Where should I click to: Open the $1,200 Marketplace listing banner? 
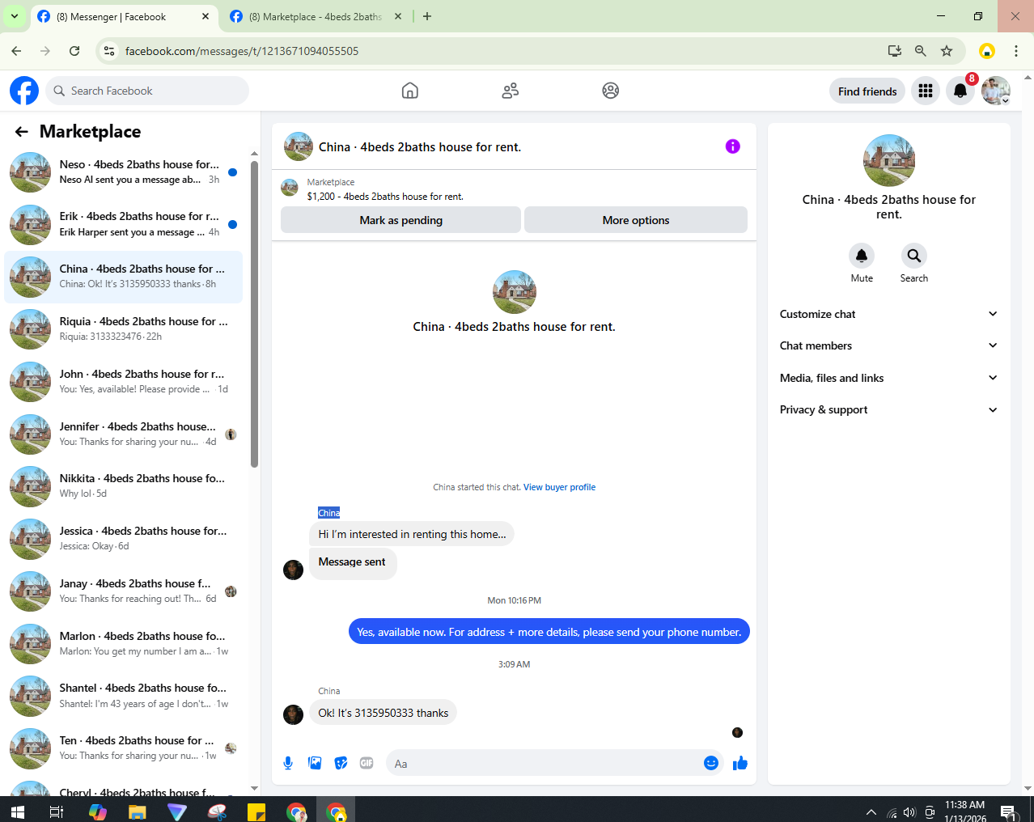[x=514, y=189]
